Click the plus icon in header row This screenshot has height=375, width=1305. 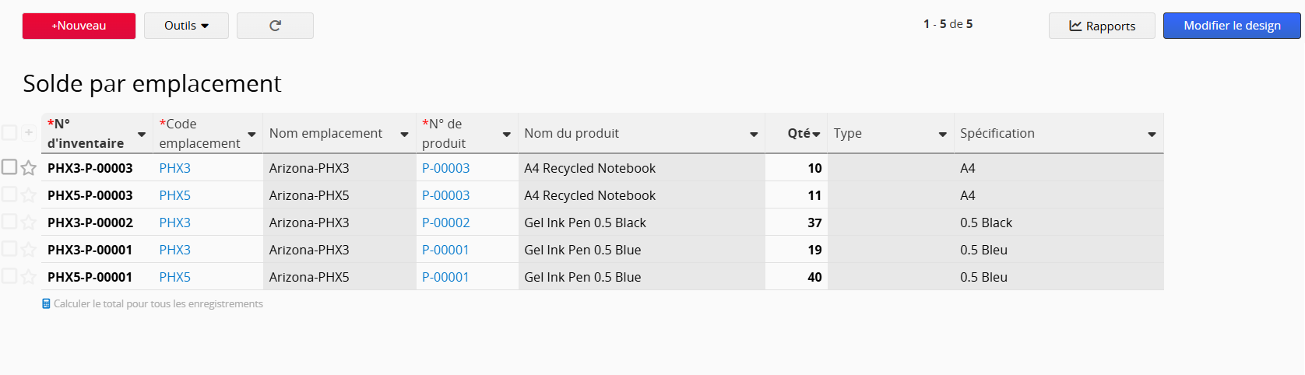pos(29,133)
